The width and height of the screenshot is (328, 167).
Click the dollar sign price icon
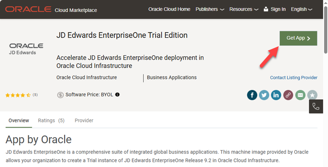click(60, 95)
